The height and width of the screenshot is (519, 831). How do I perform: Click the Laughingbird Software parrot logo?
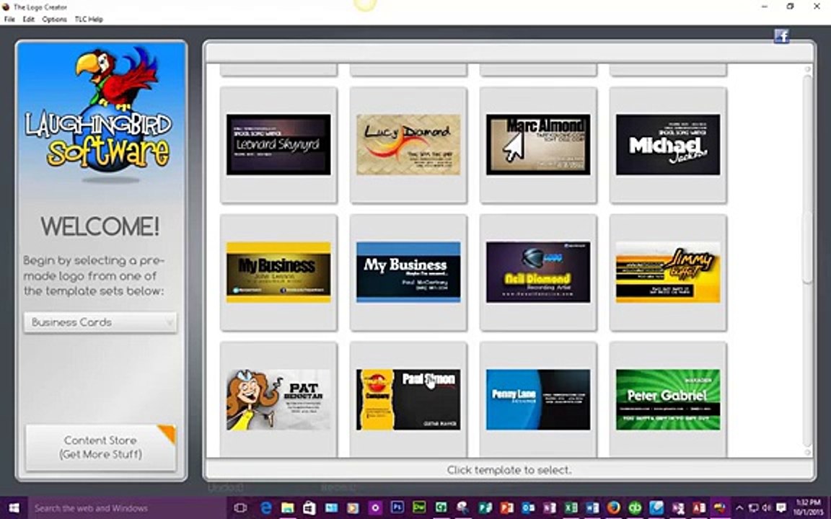click(100, 115)
